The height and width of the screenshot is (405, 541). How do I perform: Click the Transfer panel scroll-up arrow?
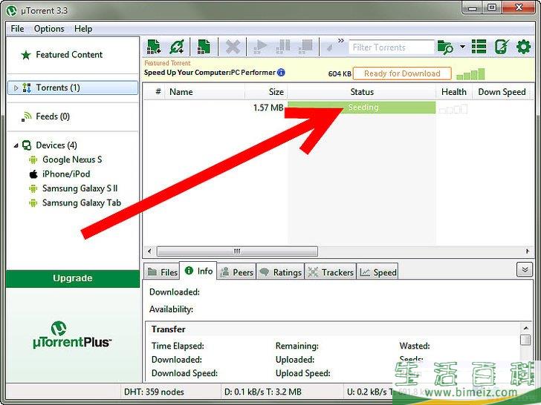pyautogui.click(x=525, y=328)
